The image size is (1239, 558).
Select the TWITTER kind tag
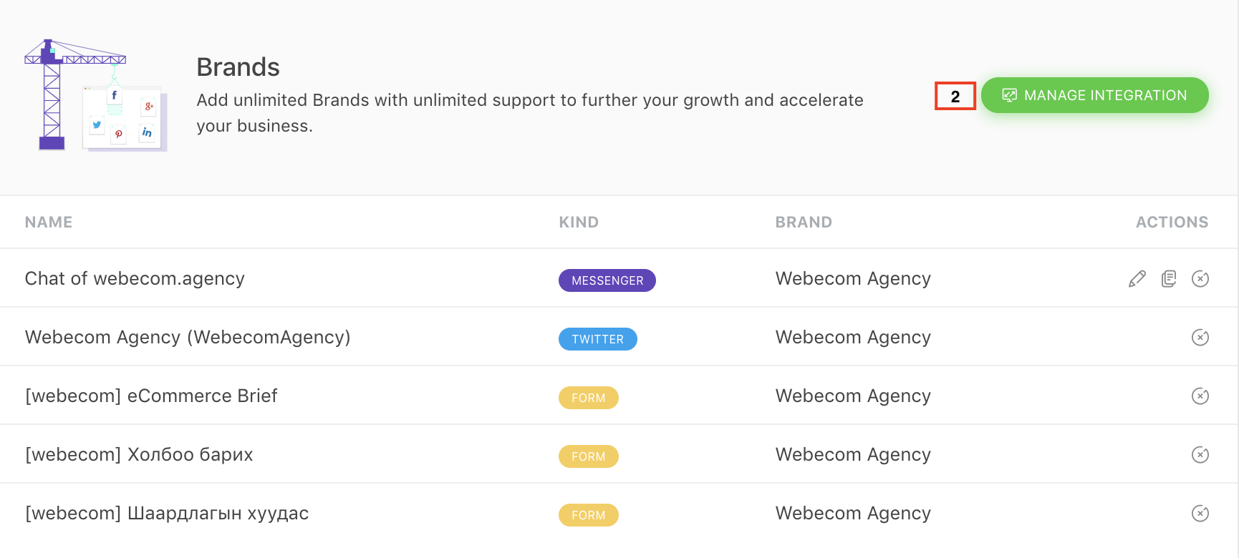pyautogui.click(x=598, y=339)
